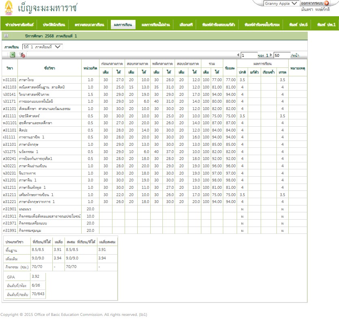
Task: Select ตรวจสอบเวลาเรียน in the navigation bar
Action: coord(89,25)
